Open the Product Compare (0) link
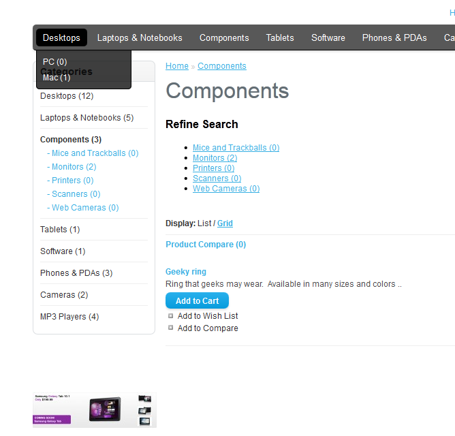This screenshot has height=436, width=455. point(206,245)
